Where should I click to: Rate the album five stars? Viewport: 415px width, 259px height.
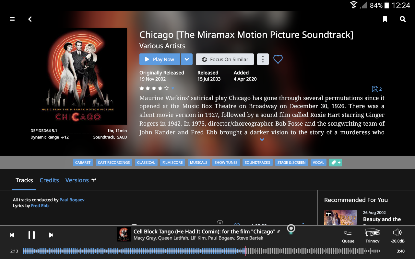click(x=167, y=88)
